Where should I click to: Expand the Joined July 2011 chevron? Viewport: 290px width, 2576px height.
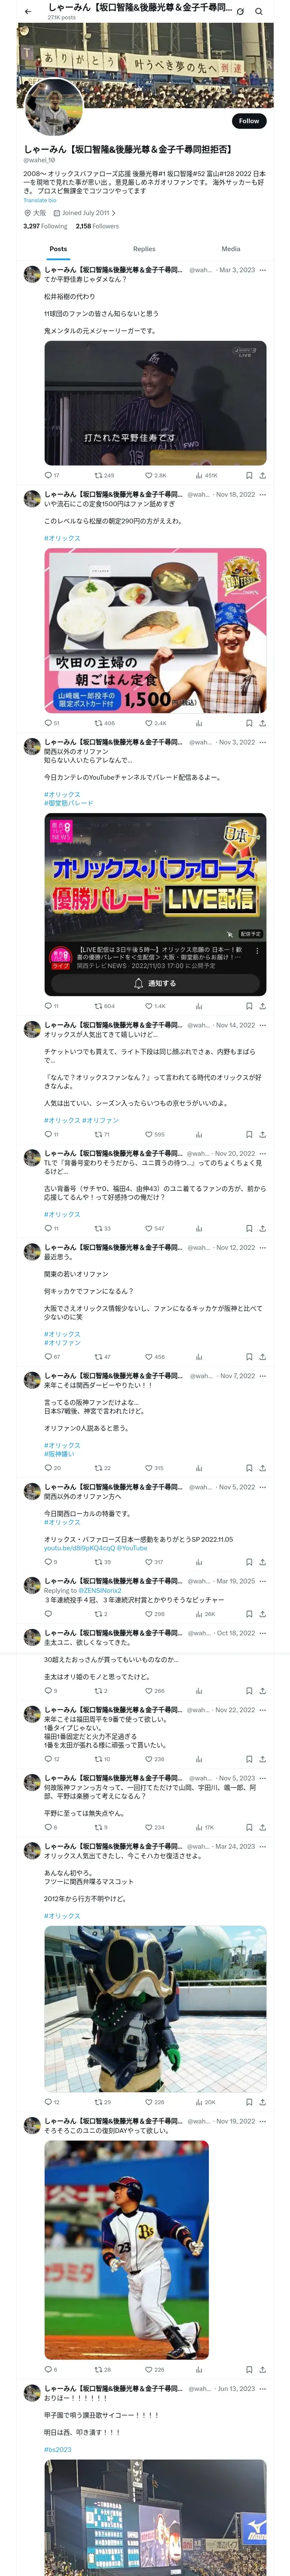pos(114,213)
